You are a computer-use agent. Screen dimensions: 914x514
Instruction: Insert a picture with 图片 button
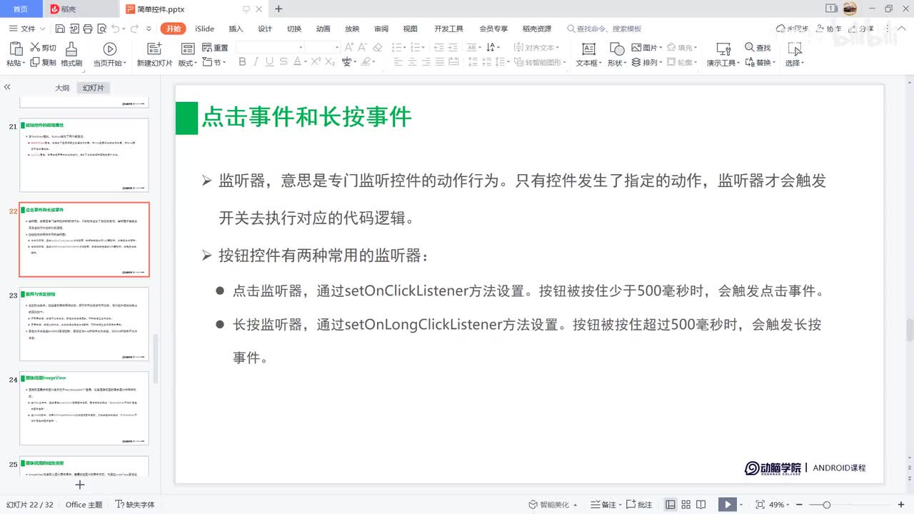646,48
